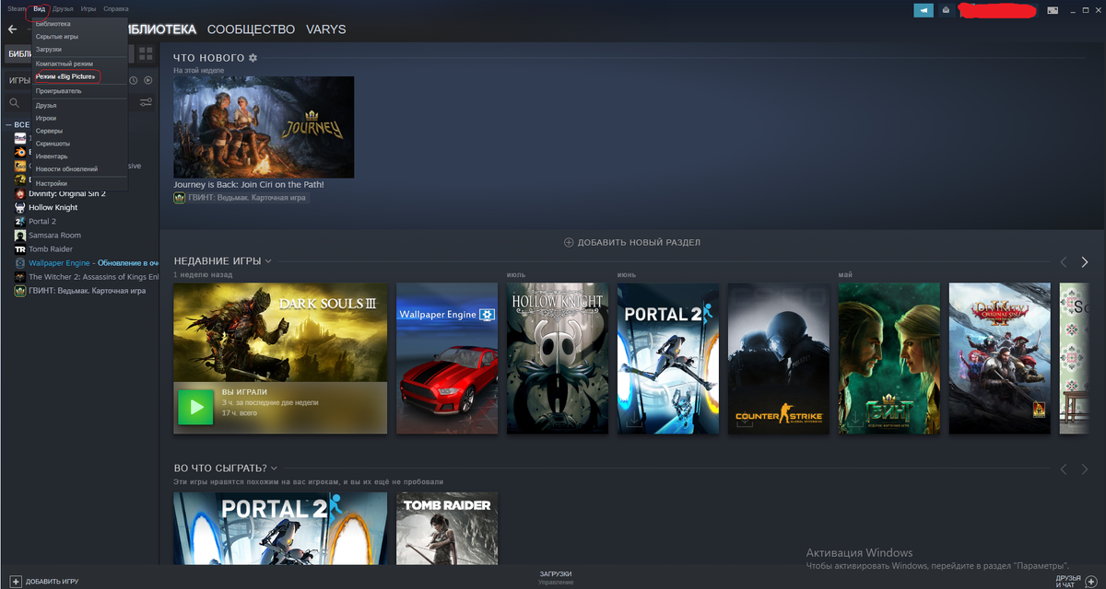Screen dimensions: 1106x589
Task: Switch library to grid view icon
Action: pos(146,54)
